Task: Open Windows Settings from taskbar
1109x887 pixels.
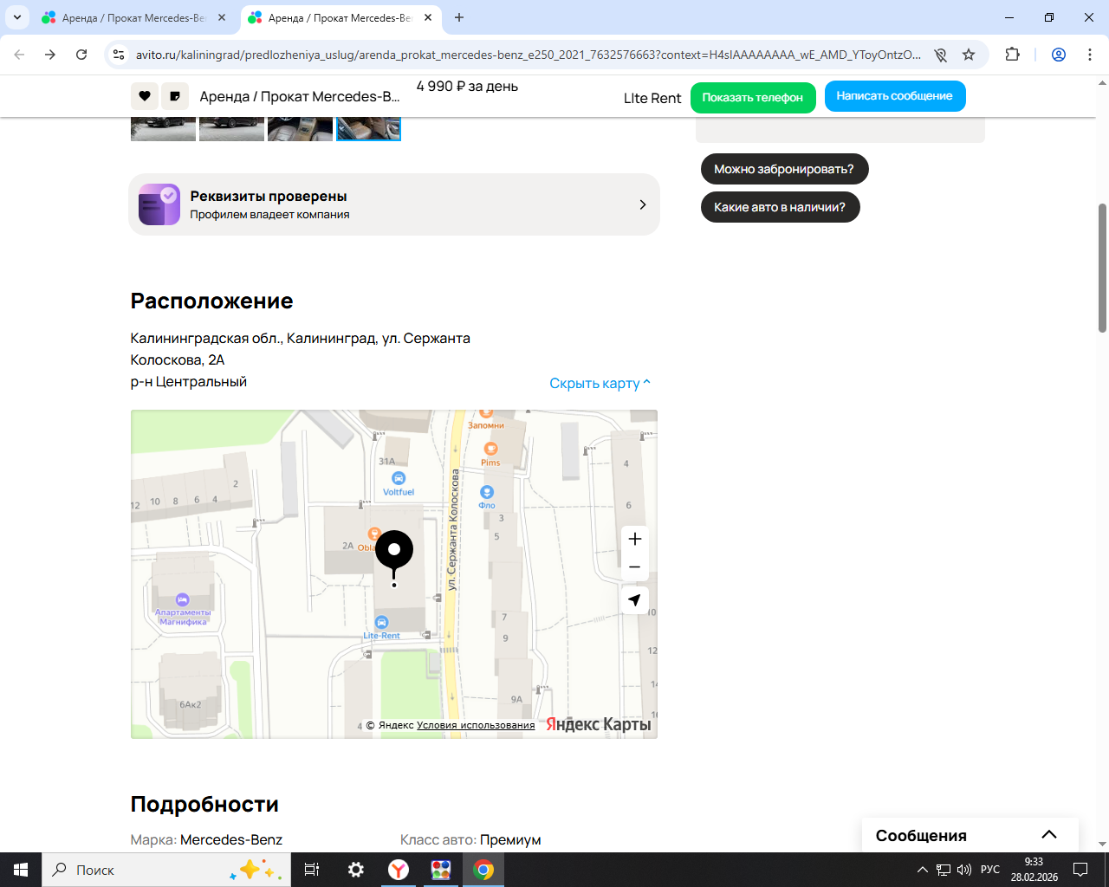Action: pos(356,870)
